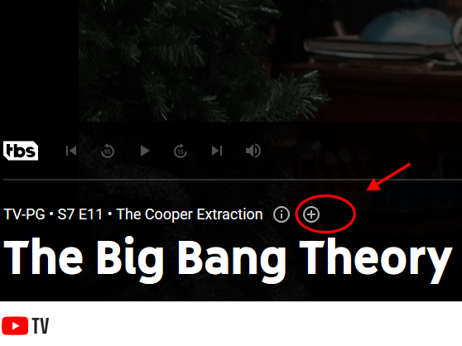Screen dimensions: 462x346
Task: Click the S7 E11 episode label
Action: [79, 214]
